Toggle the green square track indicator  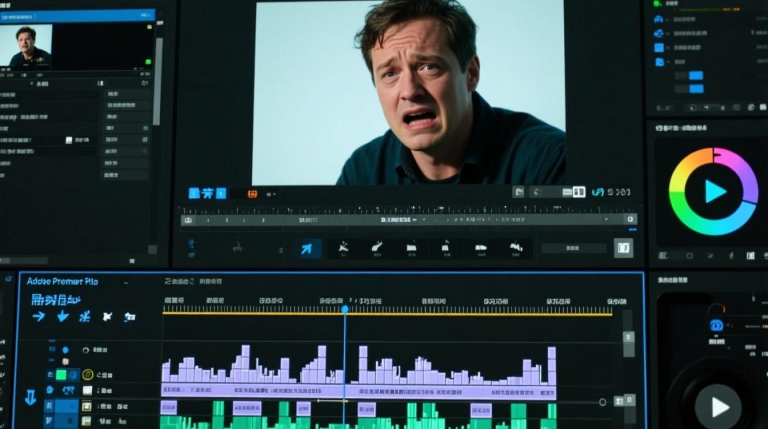(61, 375)
